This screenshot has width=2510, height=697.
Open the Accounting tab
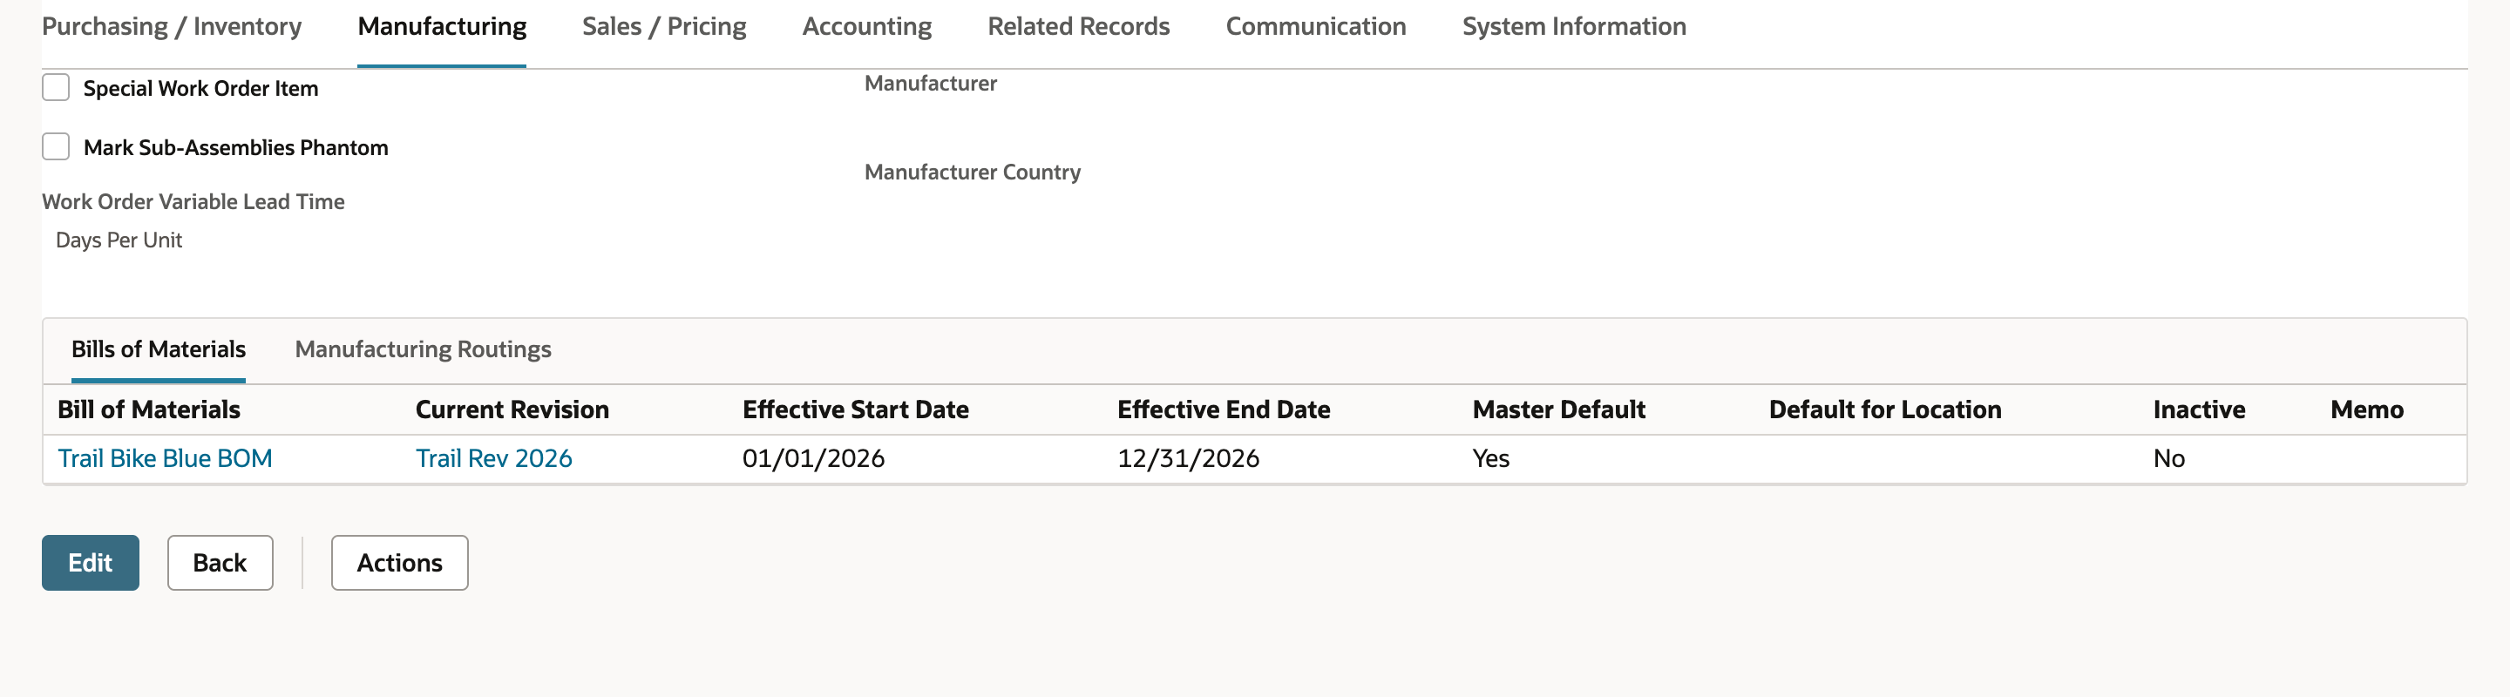(866, 26)
